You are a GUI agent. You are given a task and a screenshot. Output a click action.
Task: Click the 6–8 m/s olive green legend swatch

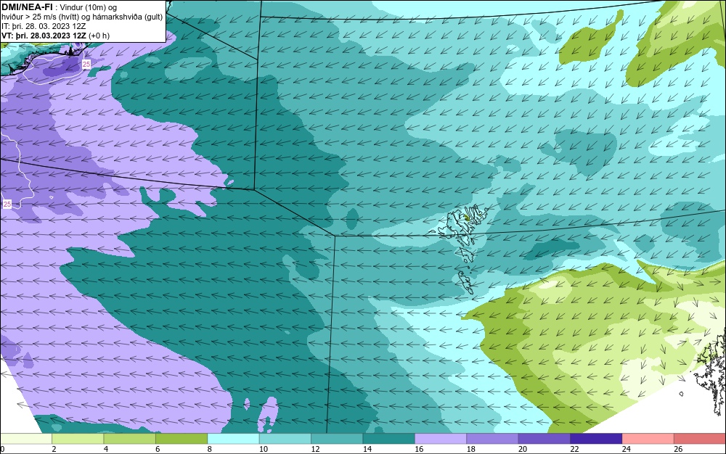pos(181,439)
